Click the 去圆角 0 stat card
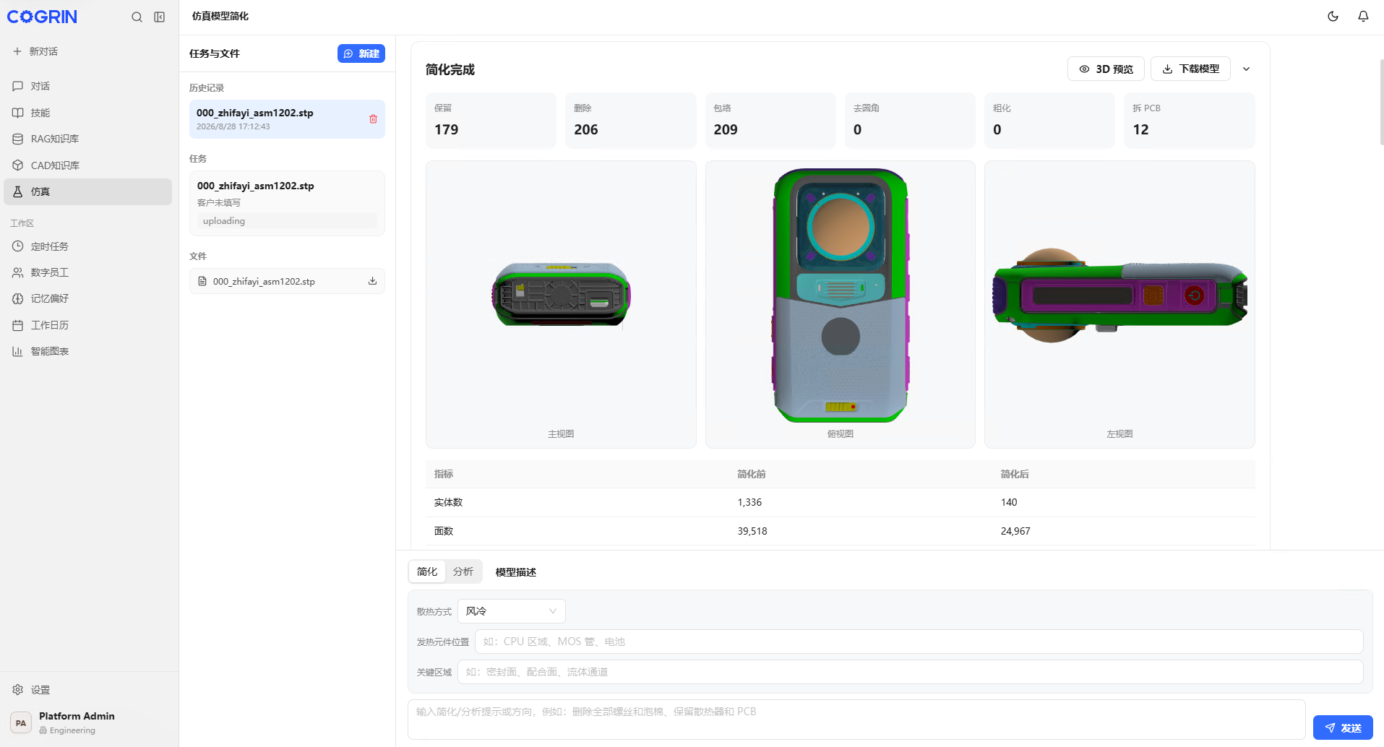The width and height of the screenshot is (1384, 747). point(910,120)
